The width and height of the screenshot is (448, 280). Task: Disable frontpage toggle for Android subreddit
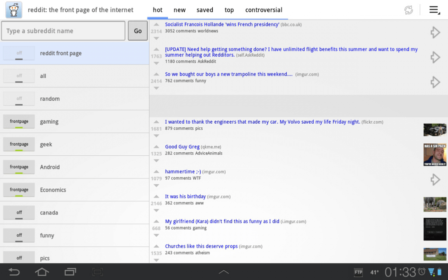click(19, 167)
